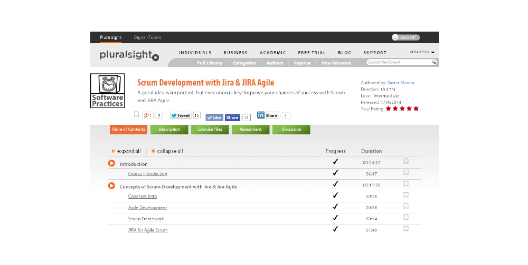The image size is (528, 265).
Task: Open the Business menu
Action: (235, 53)
